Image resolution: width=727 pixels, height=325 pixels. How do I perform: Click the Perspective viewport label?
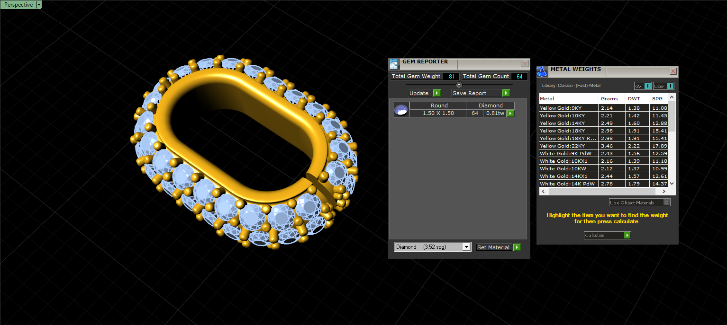18,5
